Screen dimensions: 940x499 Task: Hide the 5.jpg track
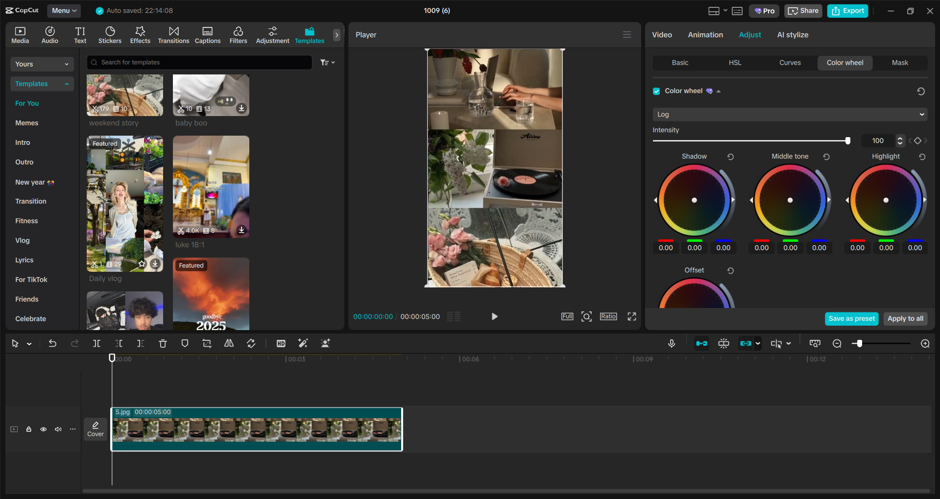point(43,429)
